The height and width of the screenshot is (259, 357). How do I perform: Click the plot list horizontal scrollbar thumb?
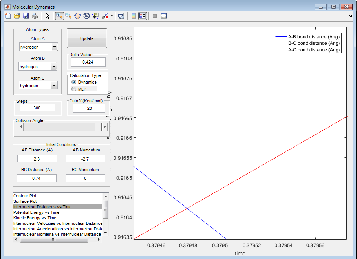pos(54,239)
